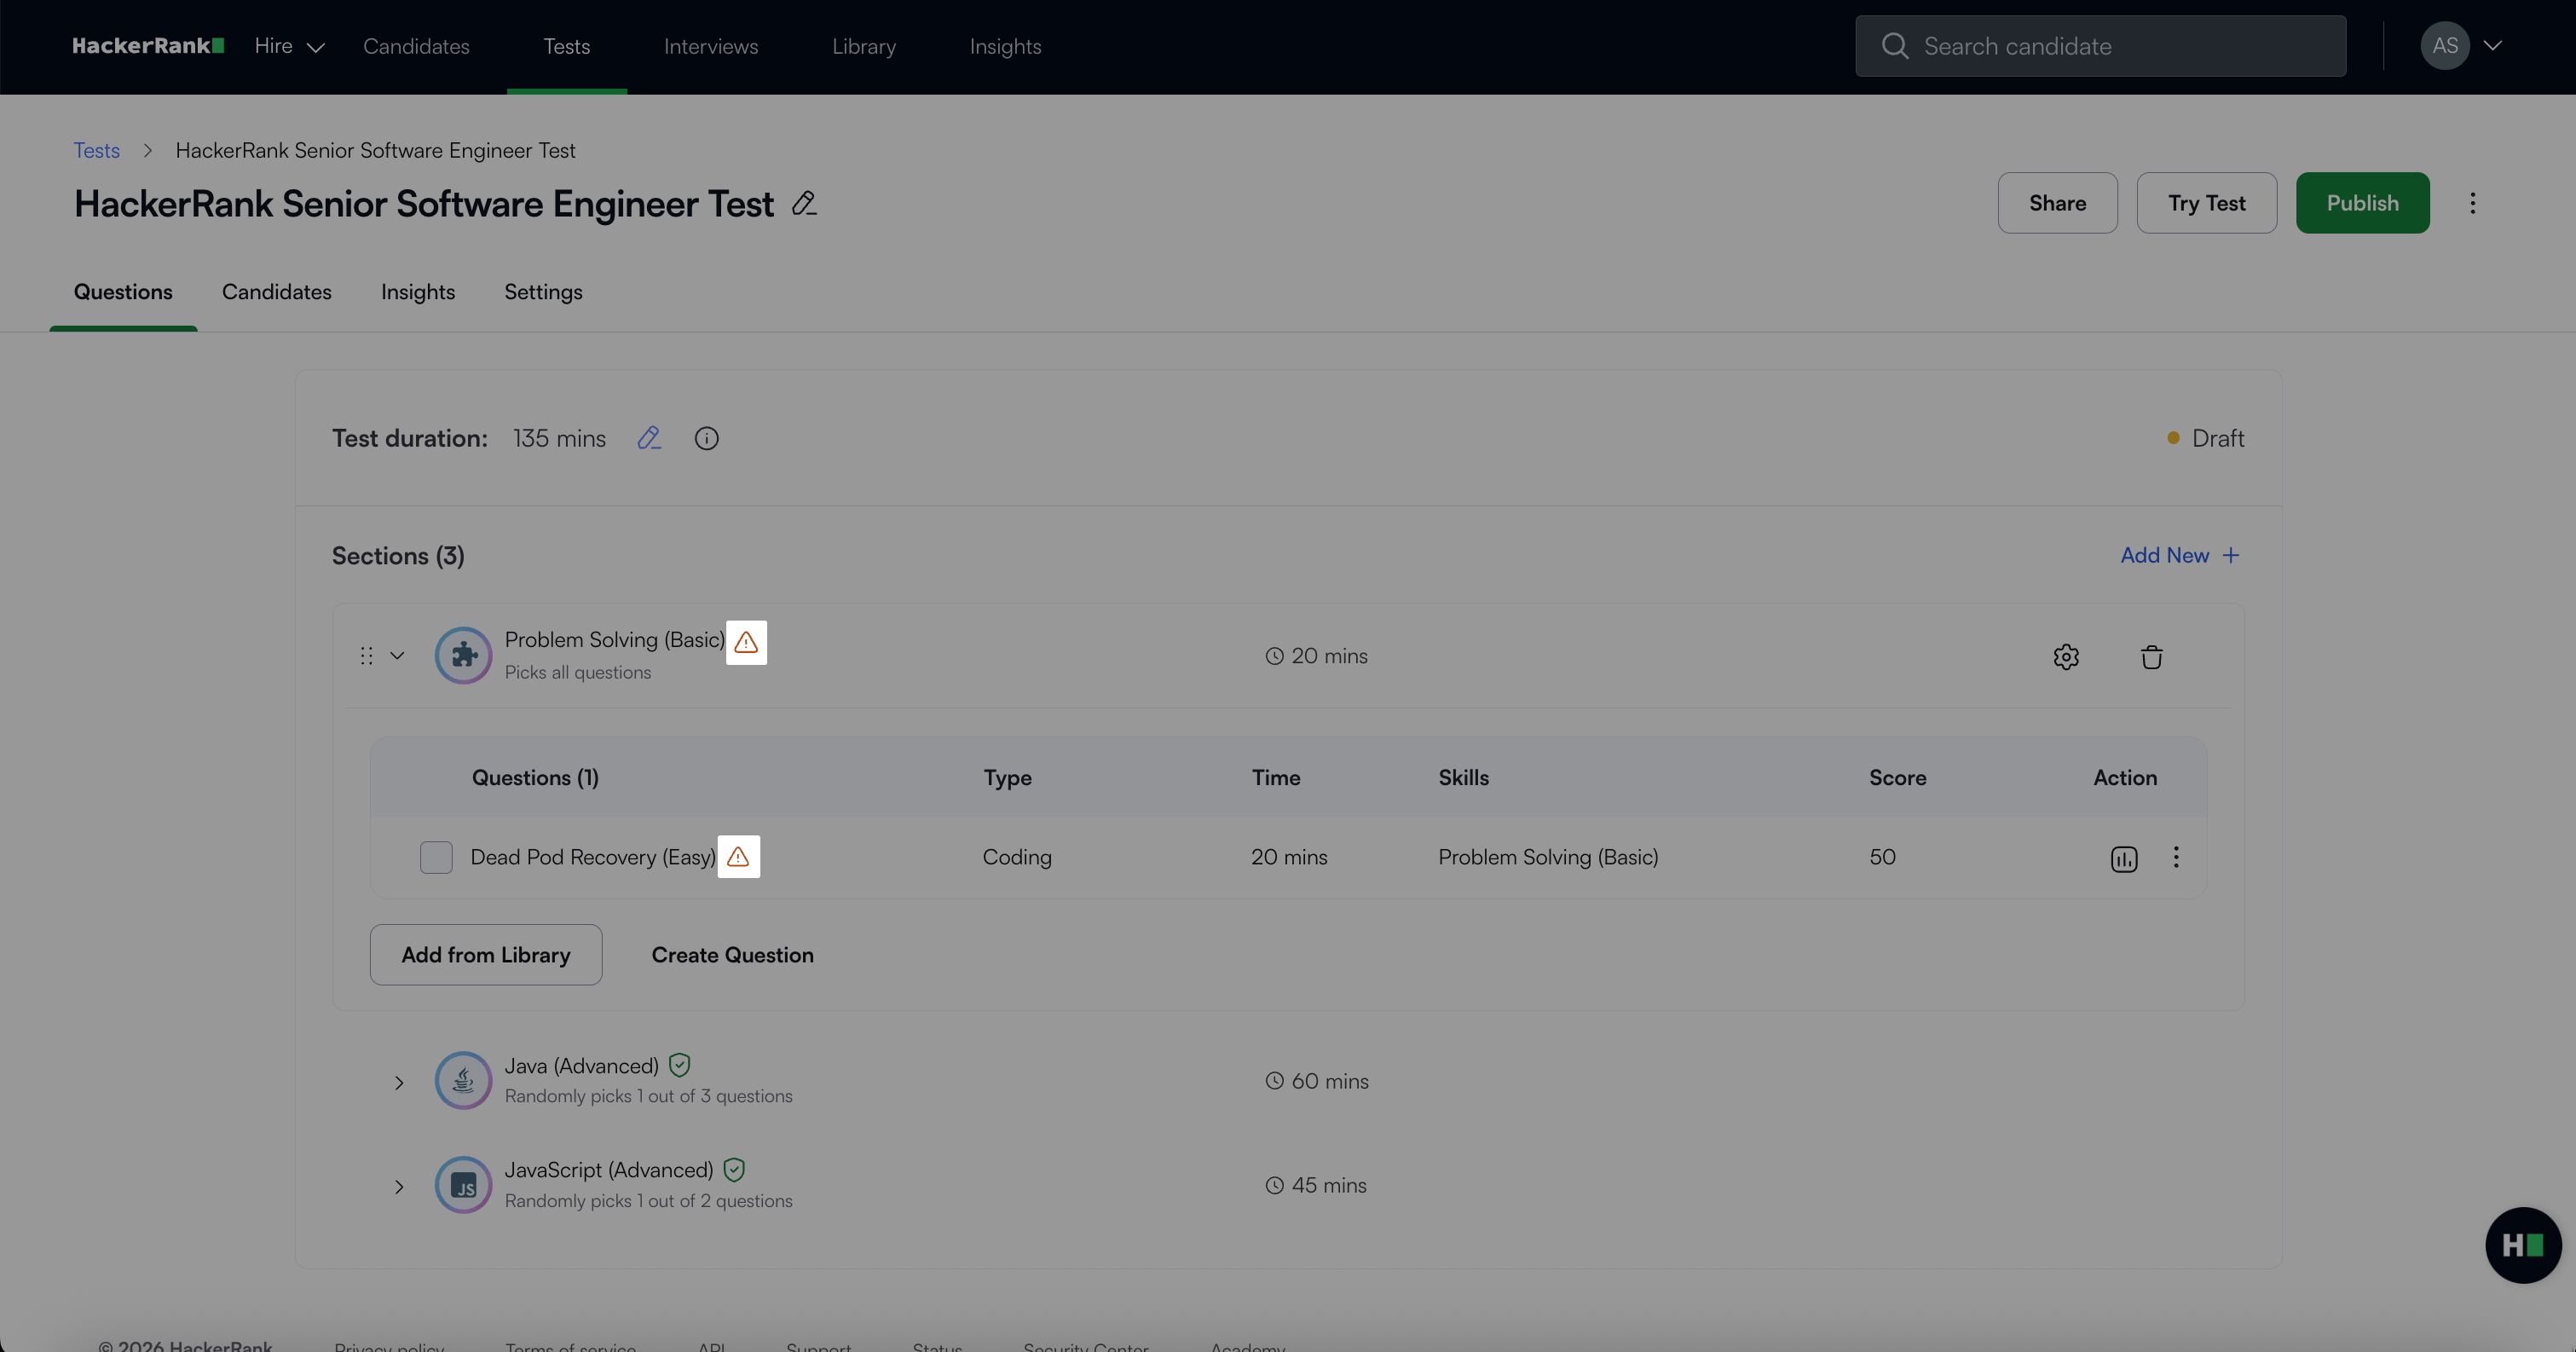
Task: Open the Interviews menu in the top nav
Action: point(710,46)
